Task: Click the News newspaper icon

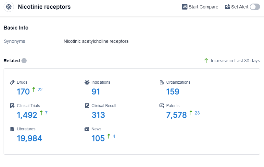Action: [x=87, y=129]
